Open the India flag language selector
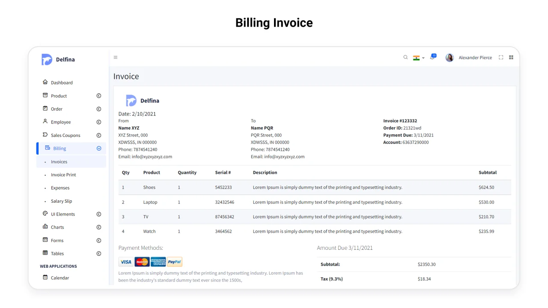 point(419,58)
